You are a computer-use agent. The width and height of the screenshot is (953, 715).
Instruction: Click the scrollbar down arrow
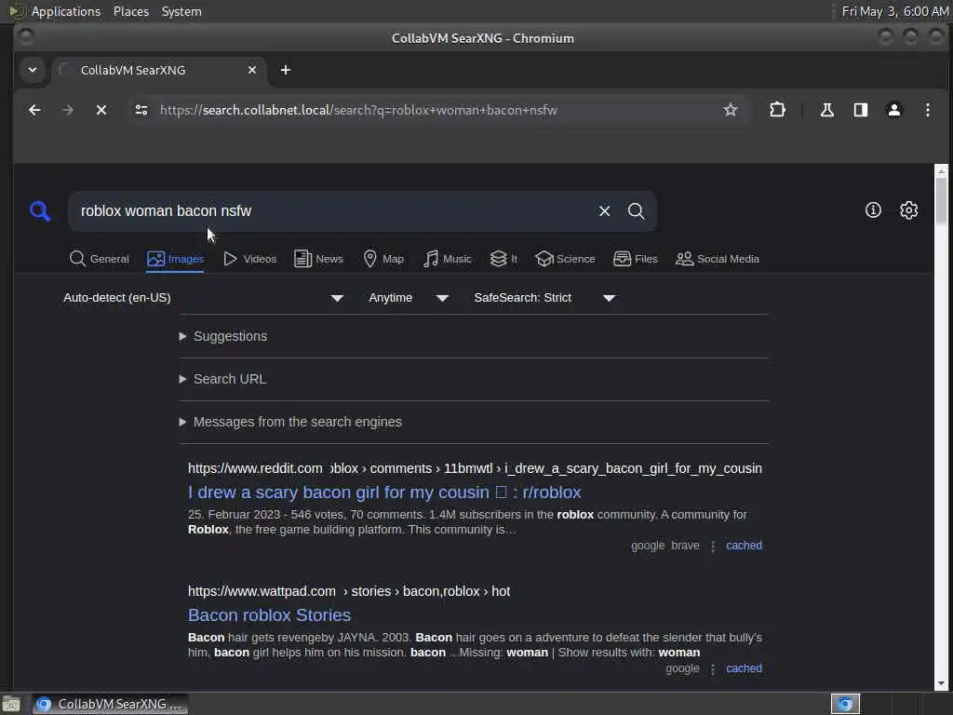pyautogui.click(x=941, y=683)
